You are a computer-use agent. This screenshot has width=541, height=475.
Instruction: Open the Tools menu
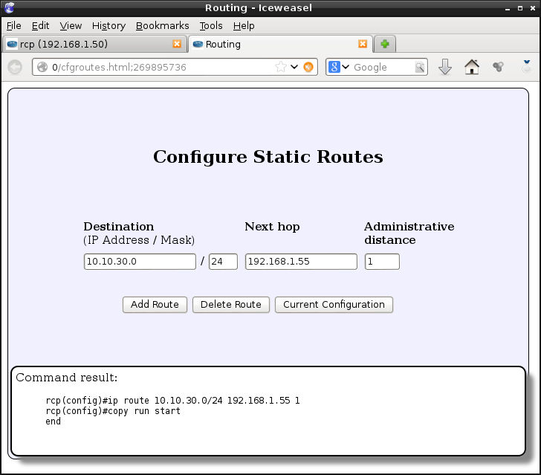point(211,26)
